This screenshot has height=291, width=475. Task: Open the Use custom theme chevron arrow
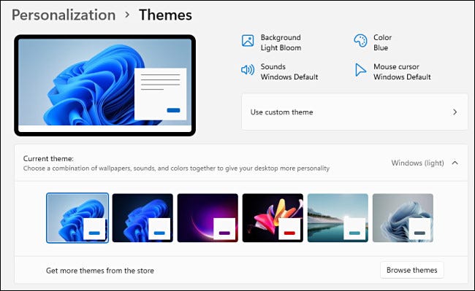click(x=455, y=112)
